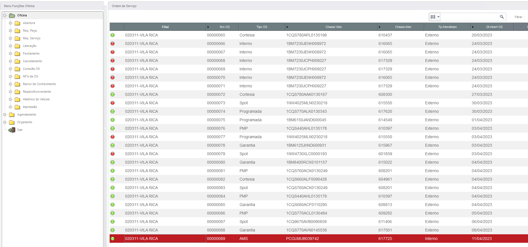Click the magnifier search icon
The height and width of the screenshot is (247, 528).
tap(502, 17)
